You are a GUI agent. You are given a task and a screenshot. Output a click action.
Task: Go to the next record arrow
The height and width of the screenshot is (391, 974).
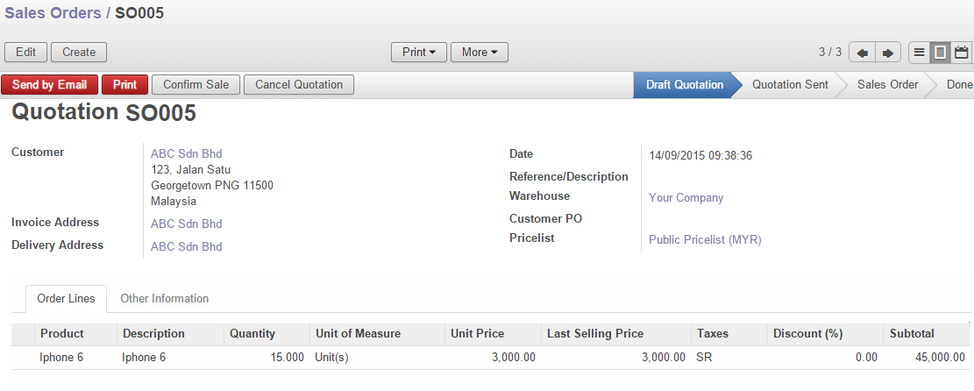click(887, 53)
